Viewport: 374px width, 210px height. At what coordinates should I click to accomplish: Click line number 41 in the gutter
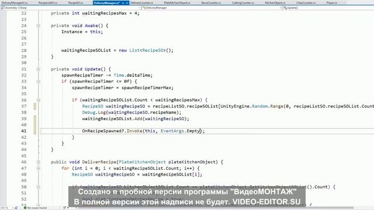pyautogui.click(x=23, y=131)
